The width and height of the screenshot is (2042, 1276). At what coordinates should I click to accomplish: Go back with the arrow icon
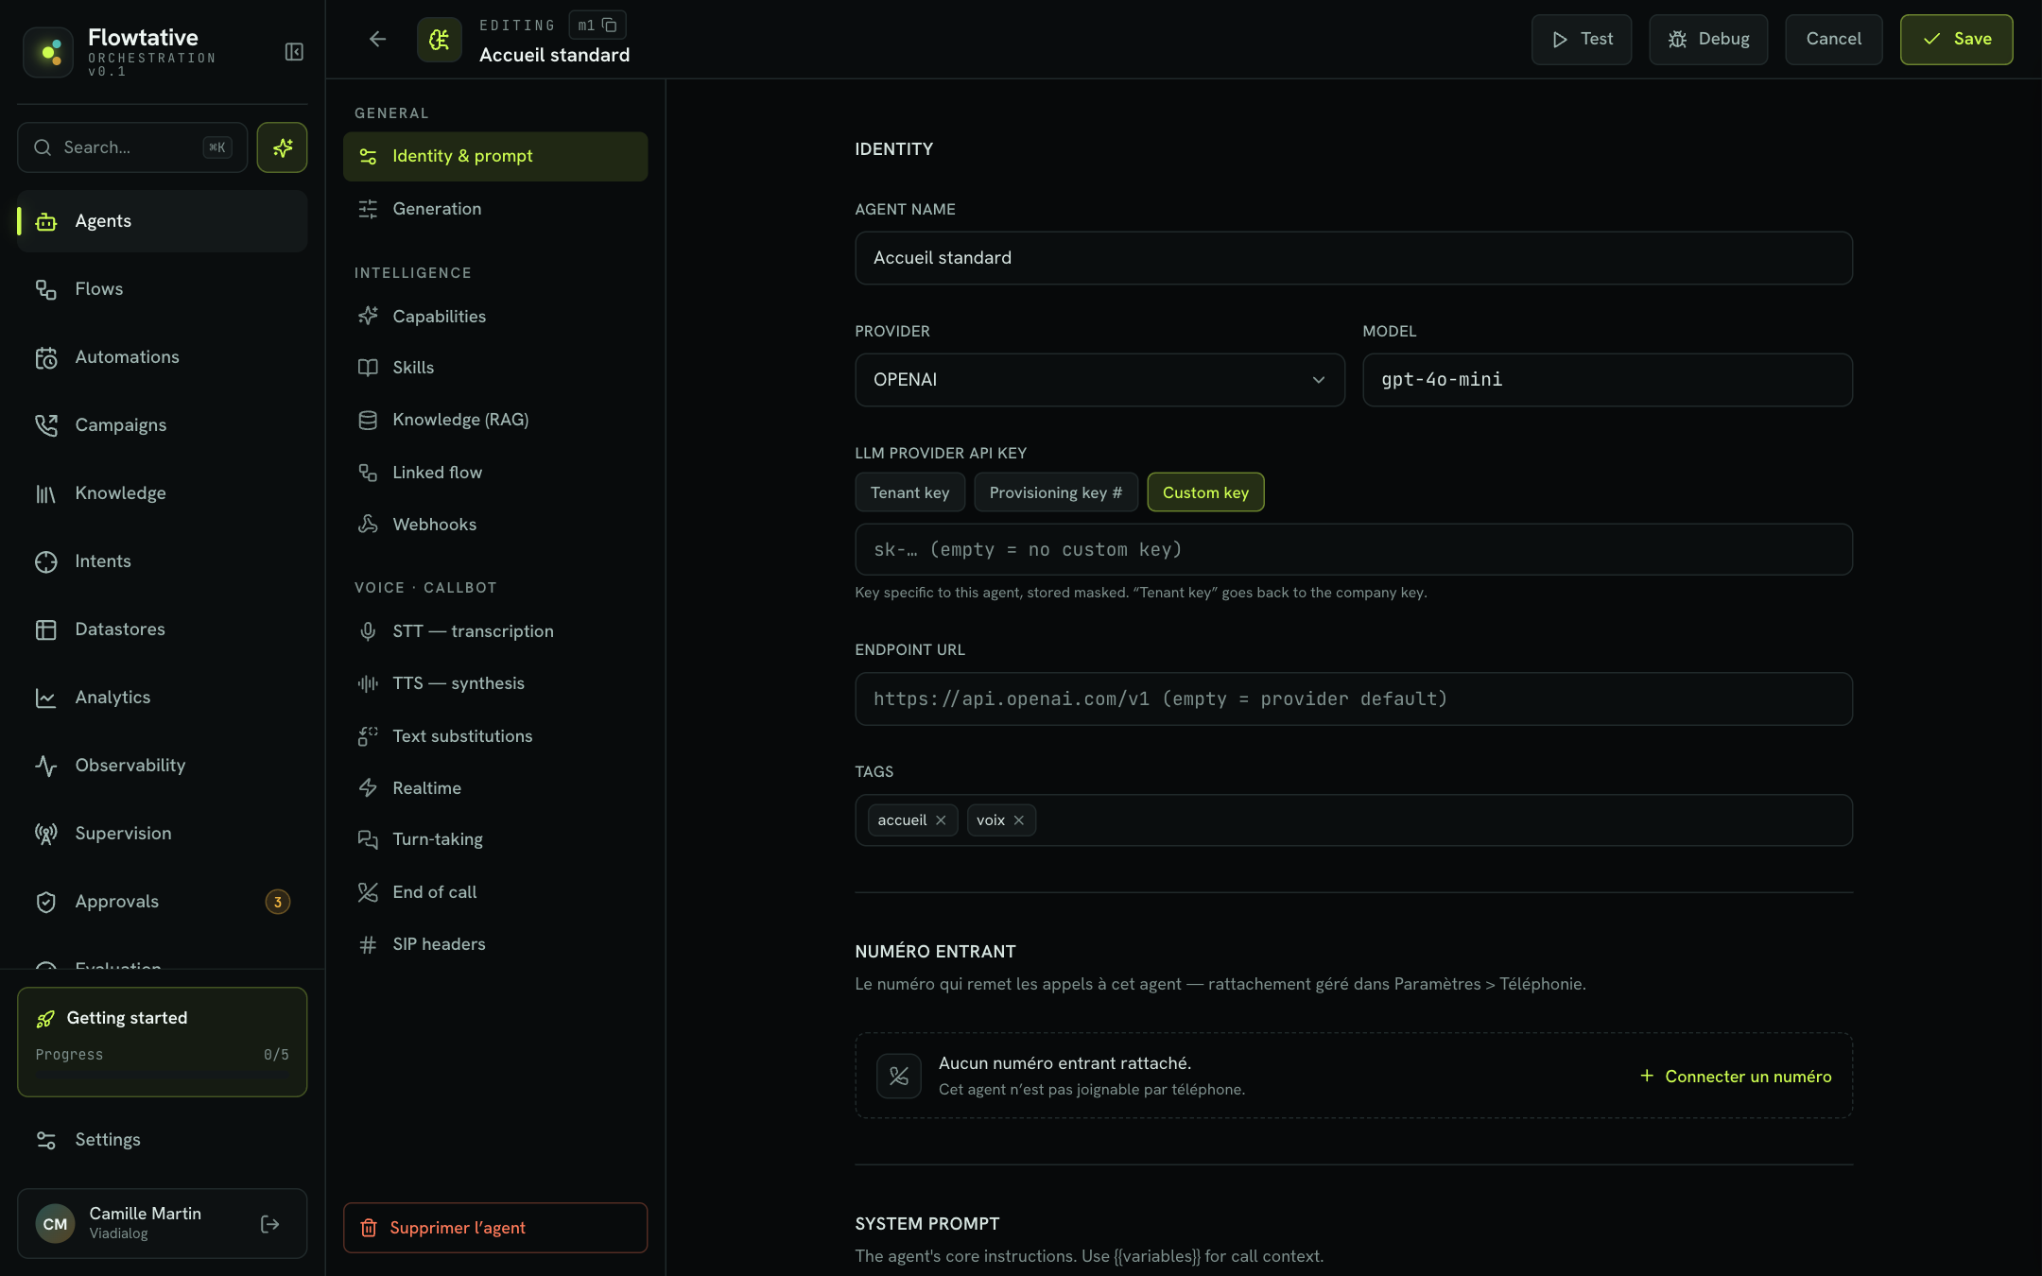(377, 39)
